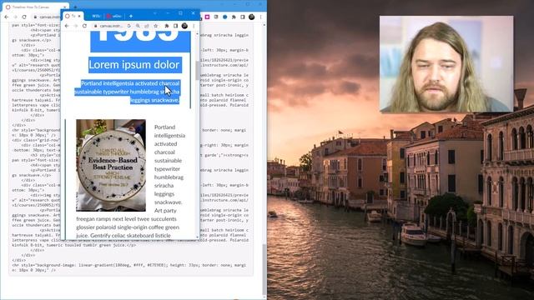Click the zoom magnifier icon in address bar
This screenshot has height=300, width=534.
[138, 26]
